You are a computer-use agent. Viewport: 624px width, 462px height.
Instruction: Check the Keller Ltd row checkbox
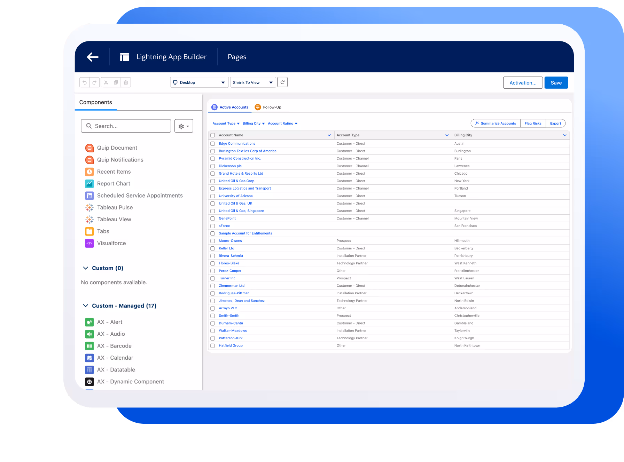click(x=212, y=248)
